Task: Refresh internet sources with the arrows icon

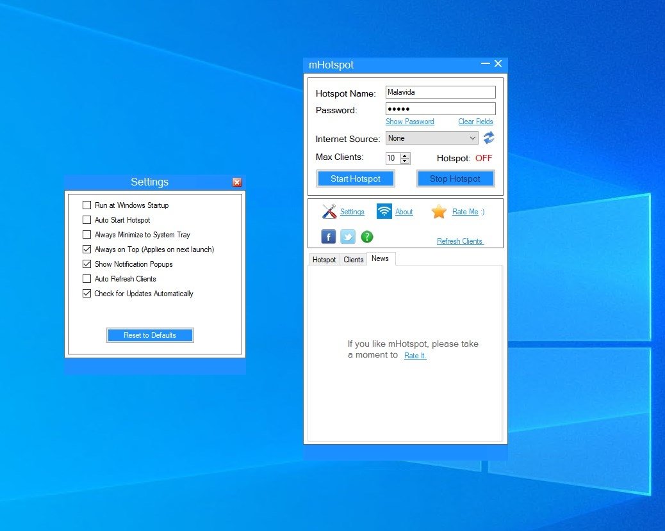Action: tap(489, 138)
